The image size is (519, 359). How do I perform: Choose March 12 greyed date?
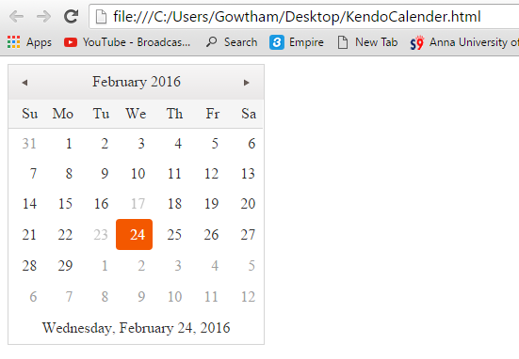tap(248, 297)
